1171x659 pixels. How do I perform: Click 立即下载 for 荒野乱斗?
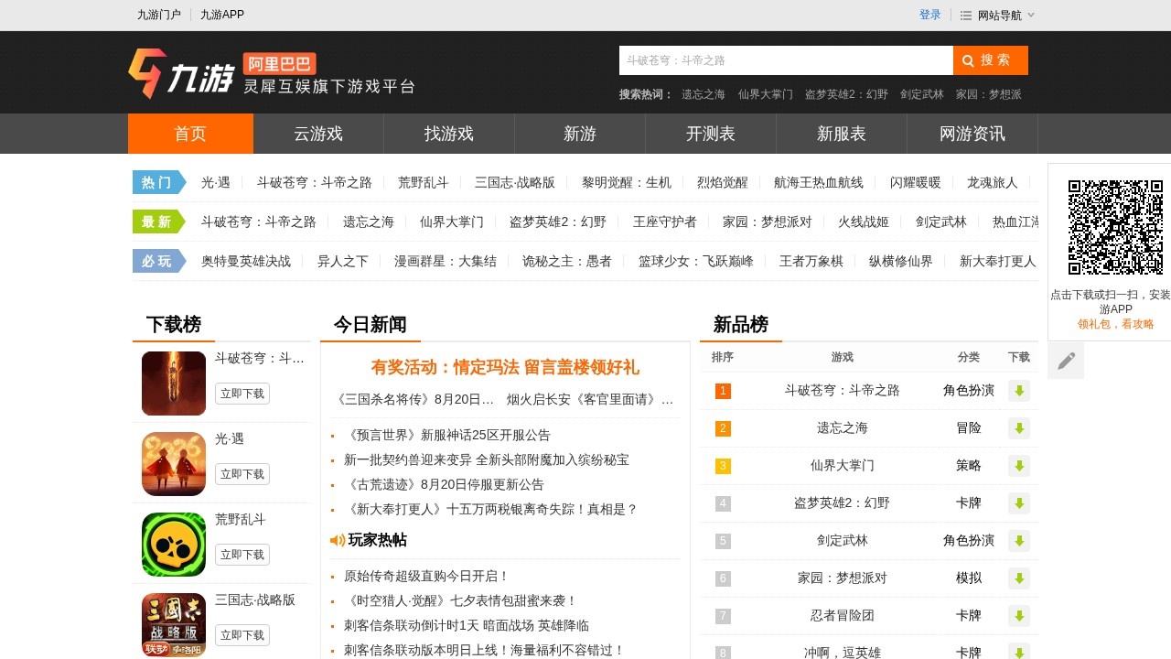pyautogui.click(x=242, y=555)
